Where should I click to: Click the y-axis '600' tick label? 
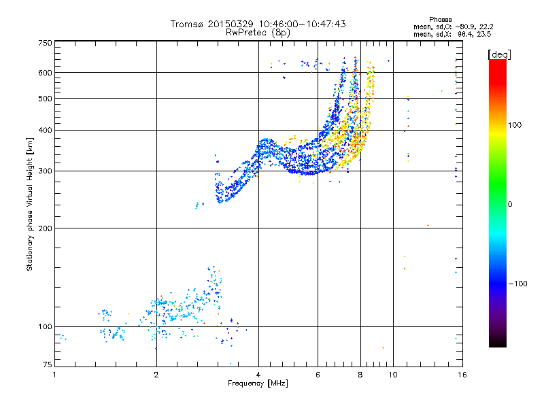(x=45, y=73)
